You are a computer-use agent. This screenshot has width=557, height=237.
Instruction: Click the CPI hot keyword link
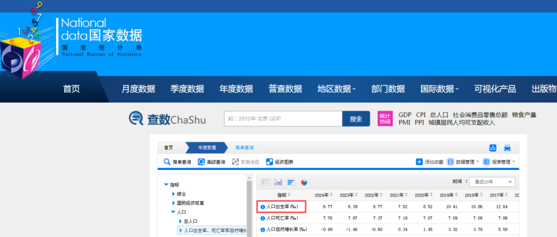click(421, 115)
